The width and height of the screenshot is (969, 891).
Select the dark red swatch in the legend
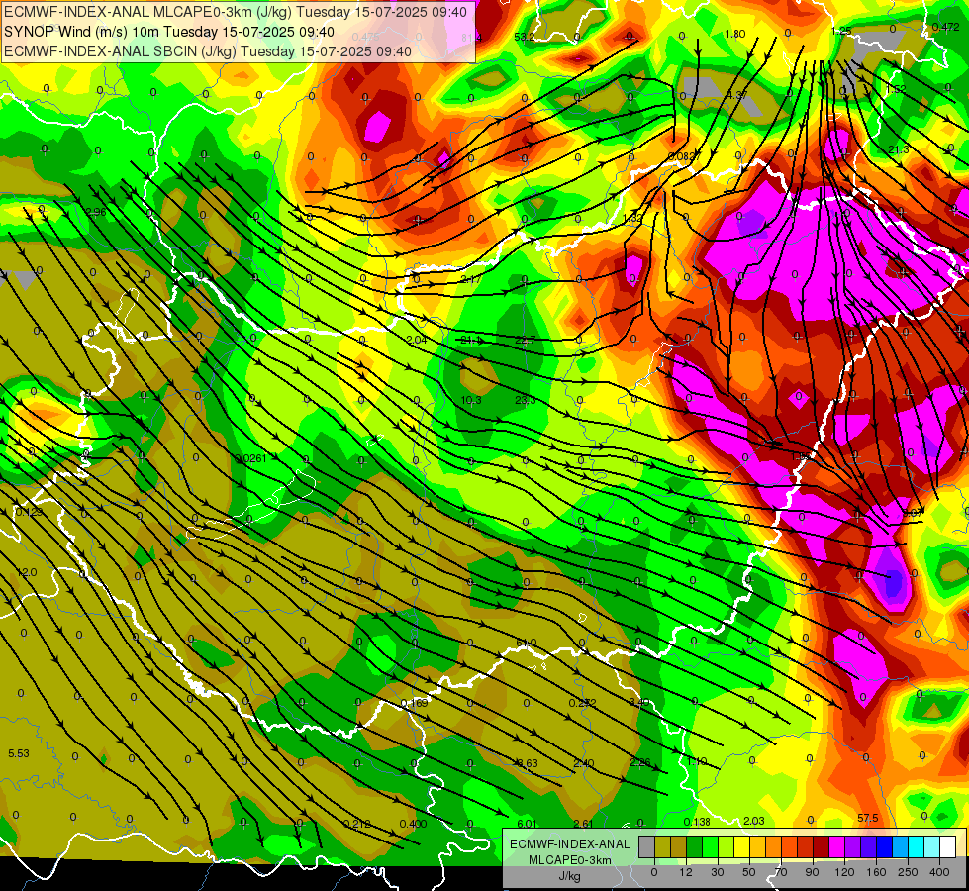[x=822, y=846]
